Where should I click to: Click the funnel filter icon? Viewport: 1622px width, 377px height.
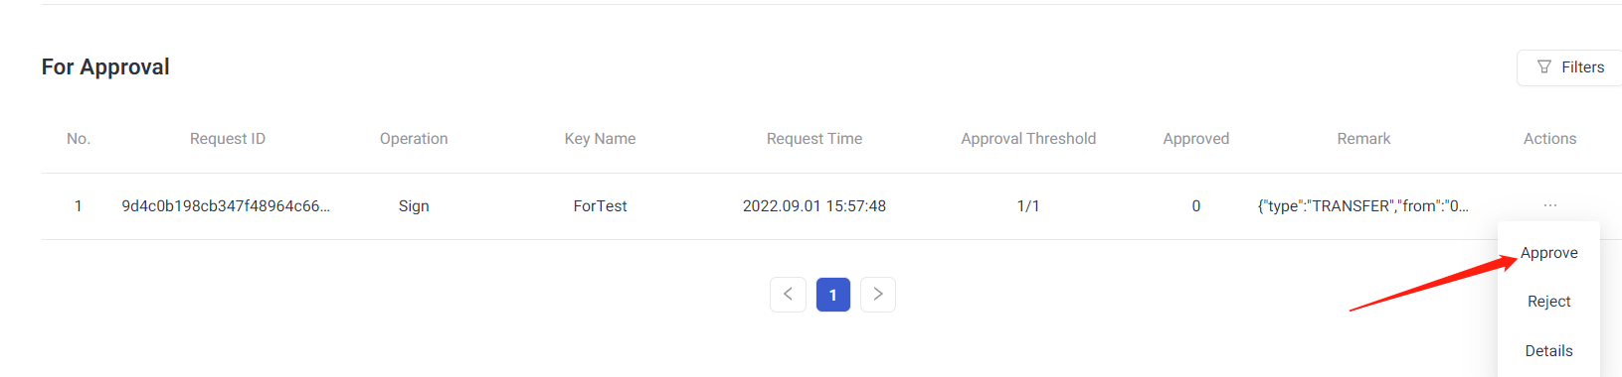(x=1544, y=67)
